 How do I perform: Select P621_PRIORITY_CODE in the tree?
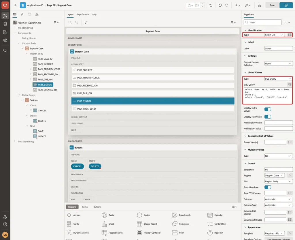[49, 69]
